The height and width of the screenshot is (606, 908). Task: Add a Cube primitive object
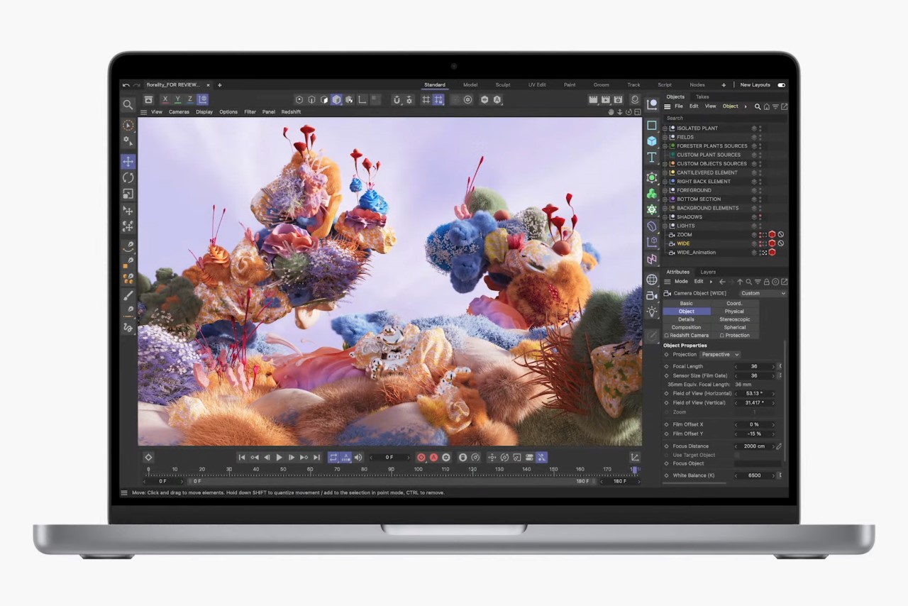[652, 141]
